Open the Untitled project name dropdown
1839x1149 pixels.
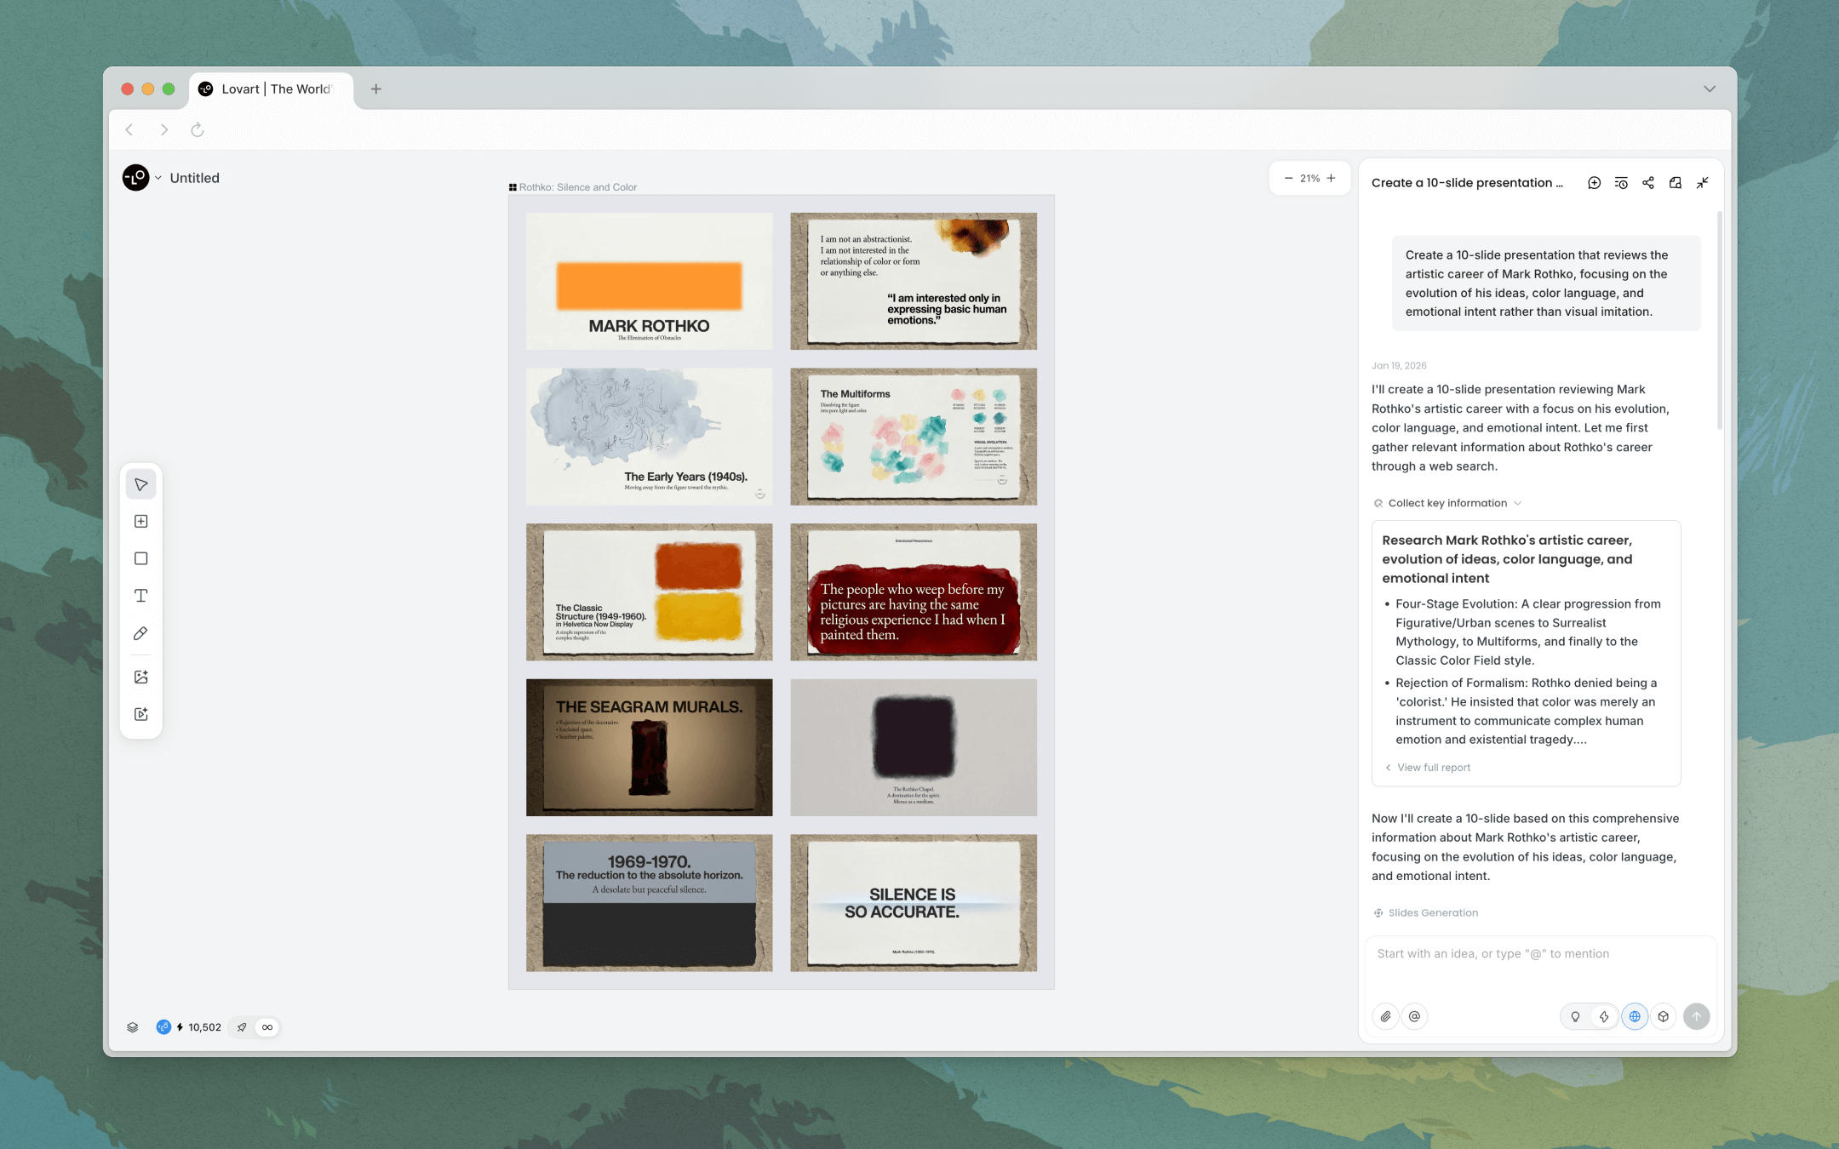158,178
